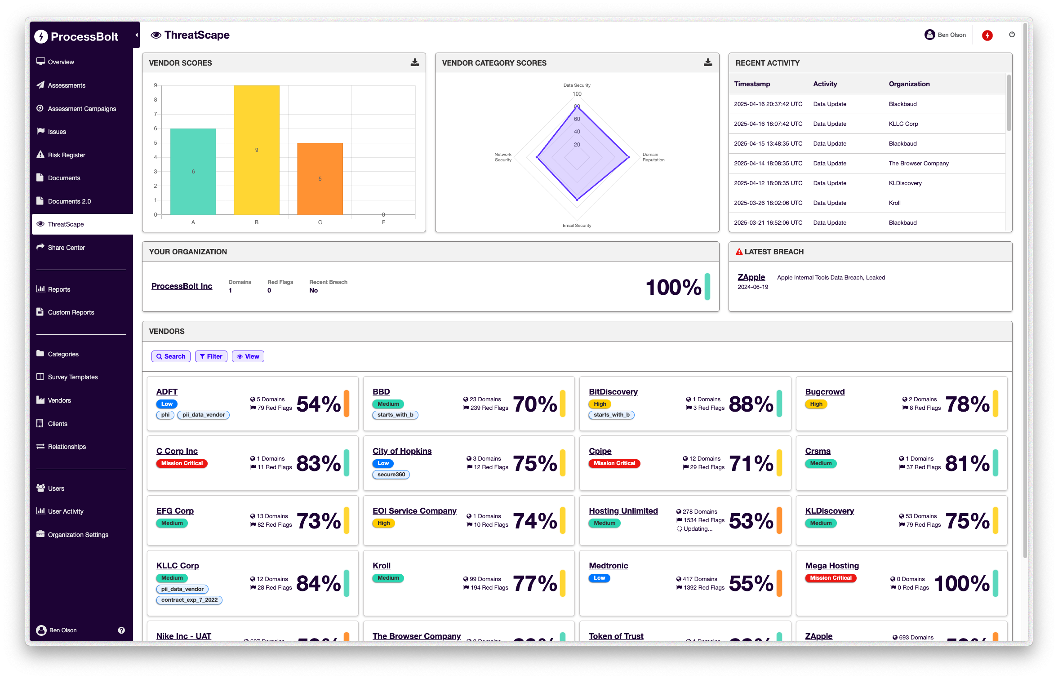Click the Search button in the Vendors panel
Image resolution: width=1058 pixels, height=679 pixels.
(x=171, y=356)
